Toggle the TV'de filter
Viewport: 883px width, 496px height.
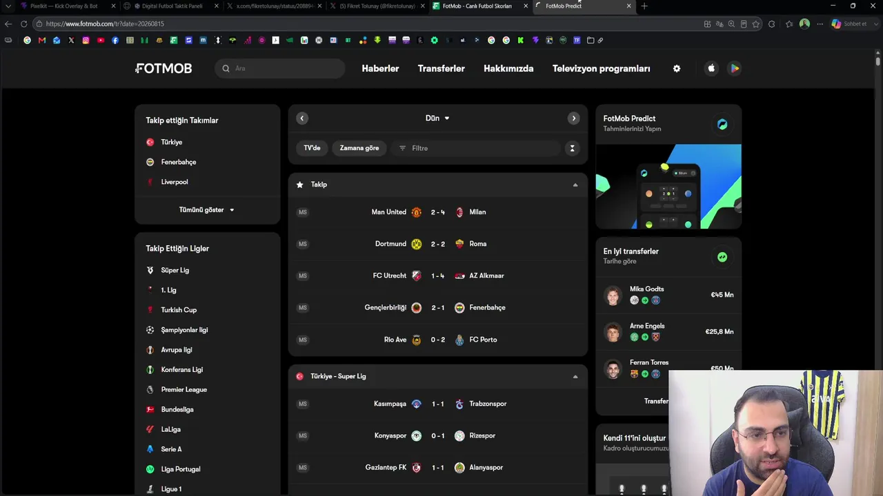click(x=312, y=148)
